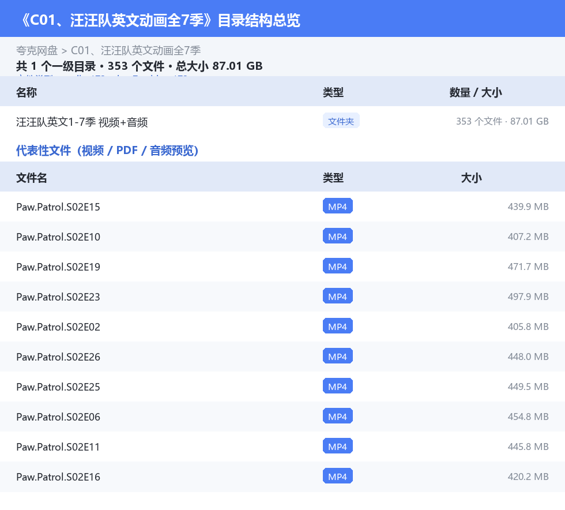Click the 数量 / 大小 column header

pyautogui.click(x=476, y=92)
